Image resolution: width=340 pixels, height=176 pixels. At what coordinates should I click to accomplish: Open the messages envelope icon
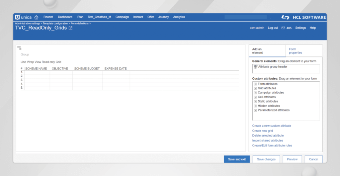(x=283, y=28)
